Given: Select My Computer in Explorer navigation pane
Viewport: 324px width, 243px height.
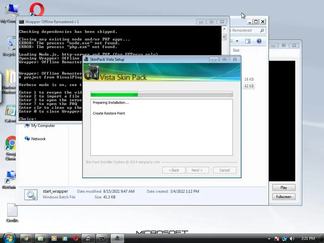Looking at the screenshot, I should coord(40,126).
